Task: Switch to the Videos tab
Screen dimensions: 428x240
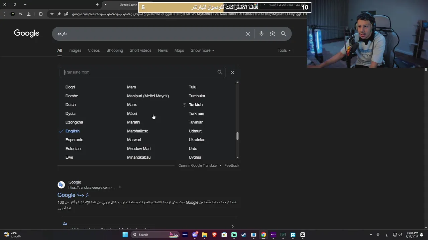Action: 94,50
